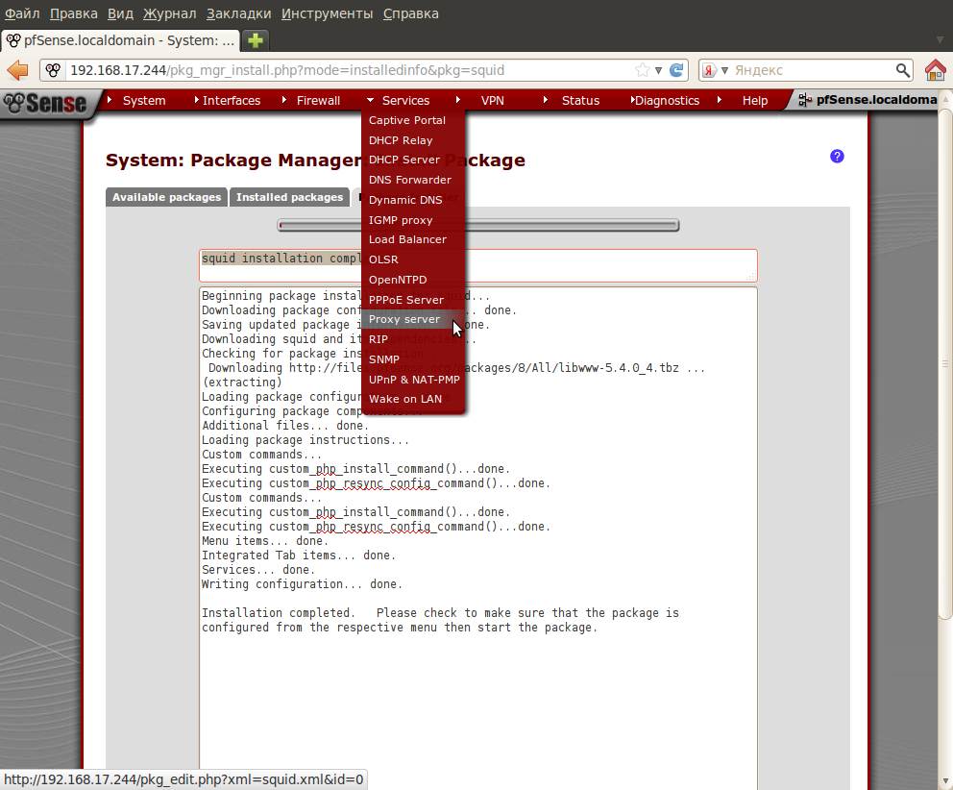Click the reload page icon in address bar

[x=676, y=70]
